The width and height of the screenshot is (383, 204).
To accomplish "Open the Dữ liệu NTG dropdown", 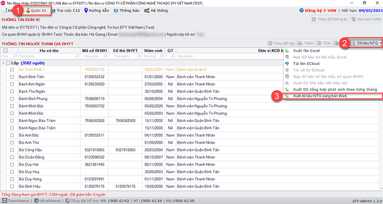I will pyautogui.click(x=367, y=43).
